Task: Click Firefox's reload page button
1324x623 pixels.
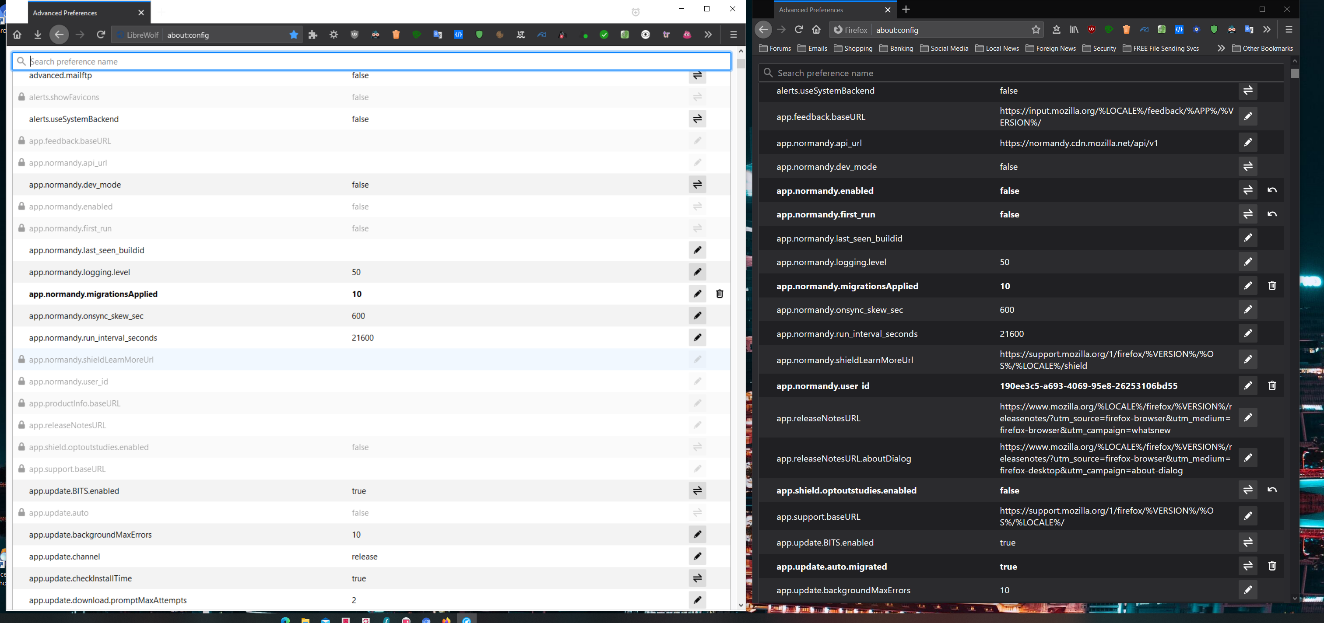Action: 799,30
